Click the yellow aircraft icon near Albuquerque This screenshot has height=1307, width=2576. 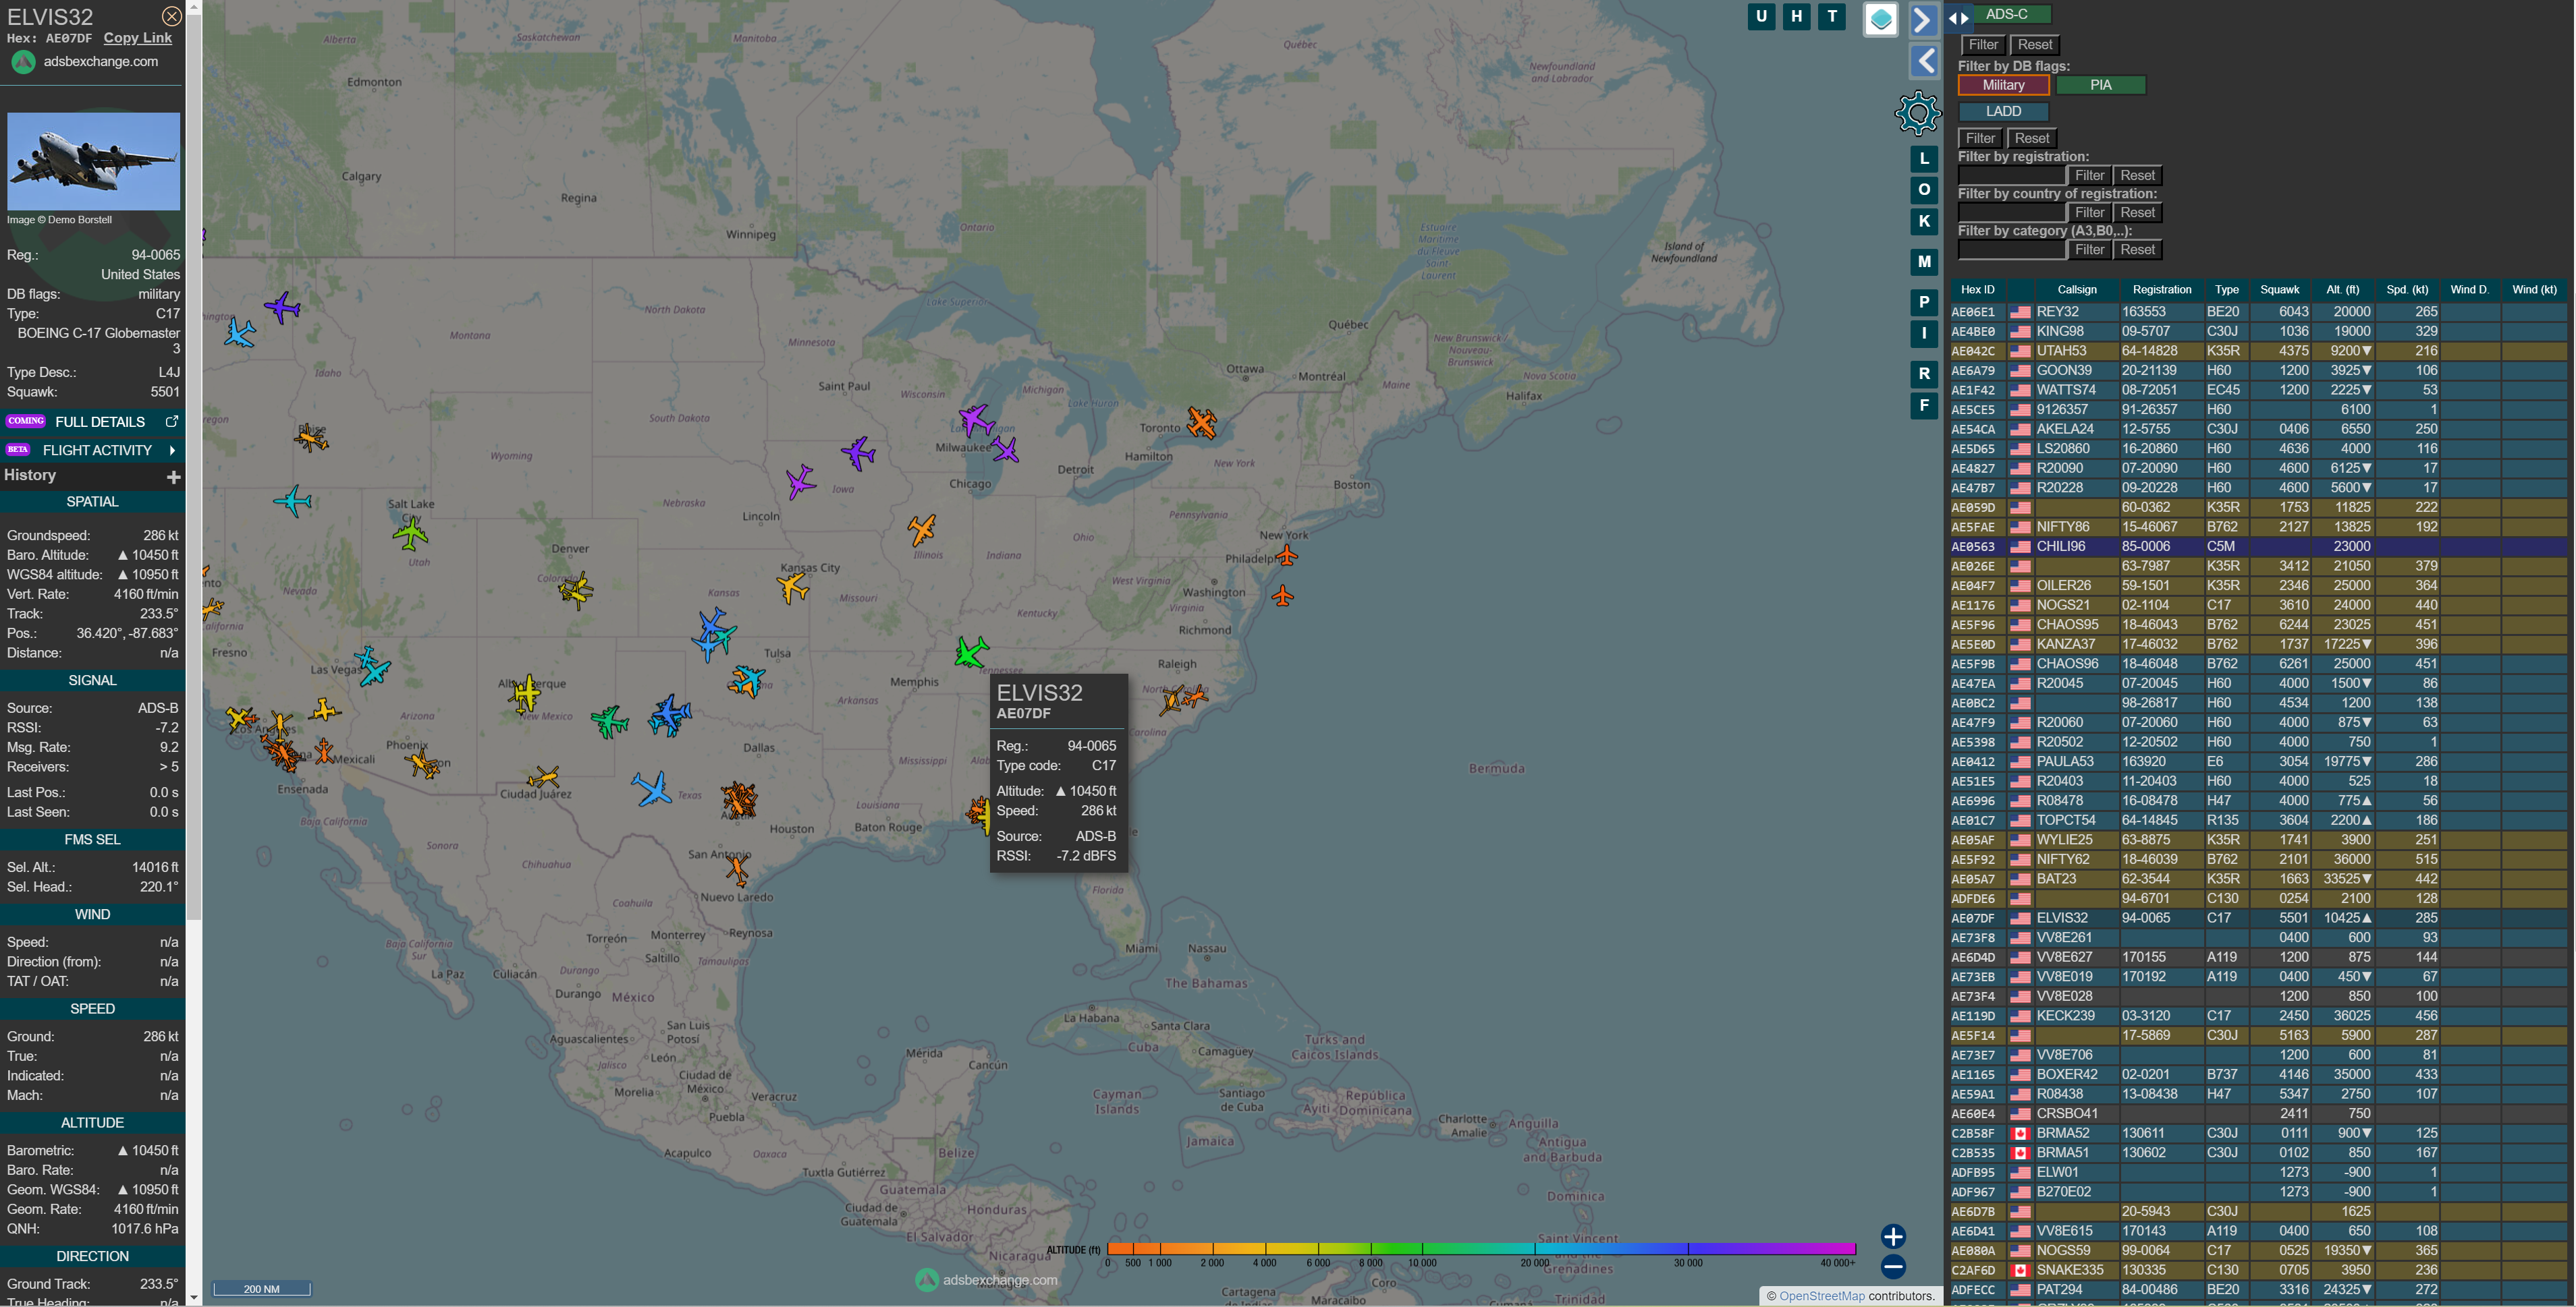pyautogui.click(x=525, y=691)
